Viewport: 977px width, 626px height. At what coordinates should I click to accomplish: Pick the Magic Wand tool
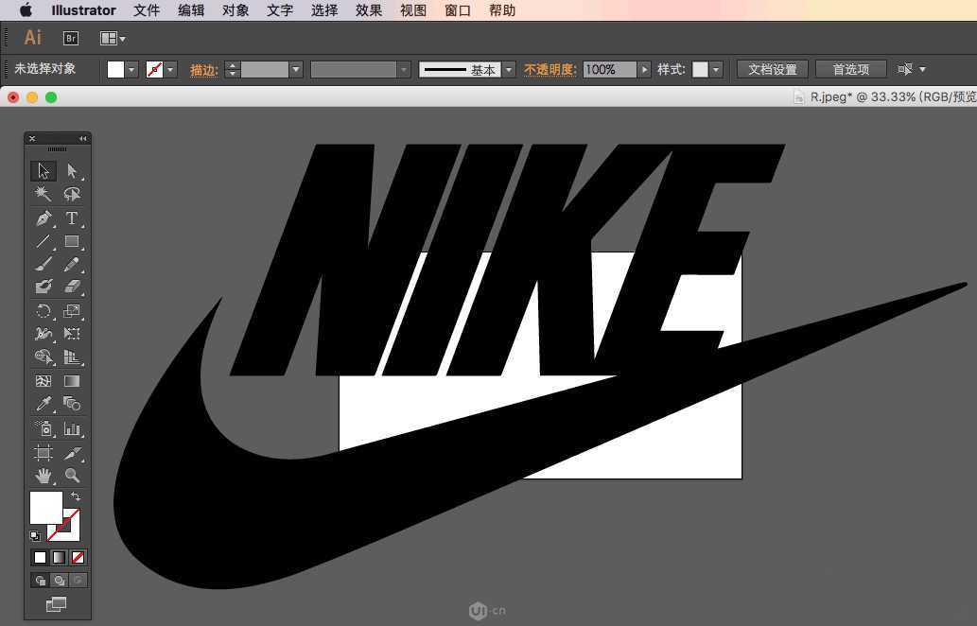coord(43,194)
